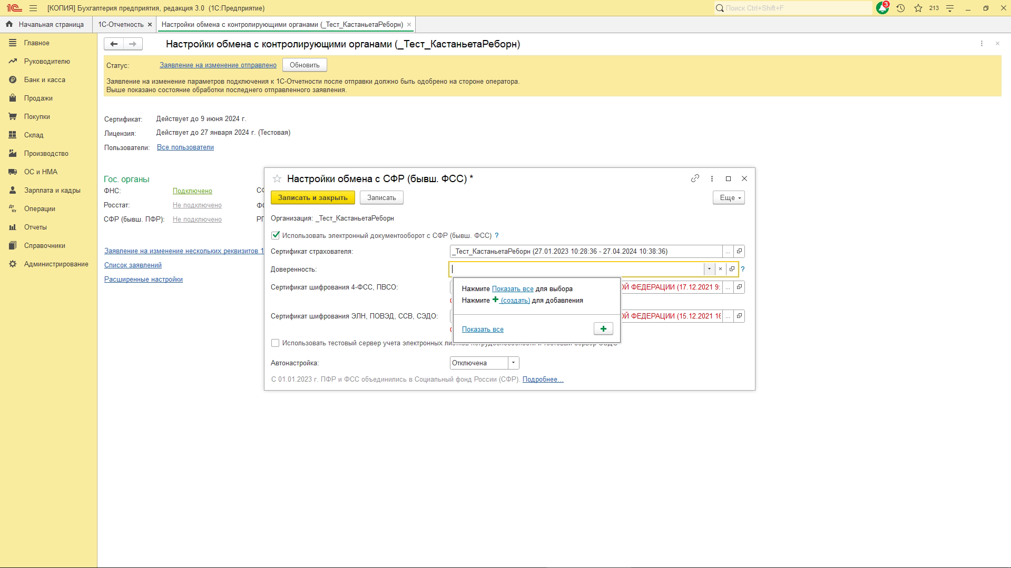Open Главное section in sidebar
The image size is (1011, 568).
[x=37, y=43]
